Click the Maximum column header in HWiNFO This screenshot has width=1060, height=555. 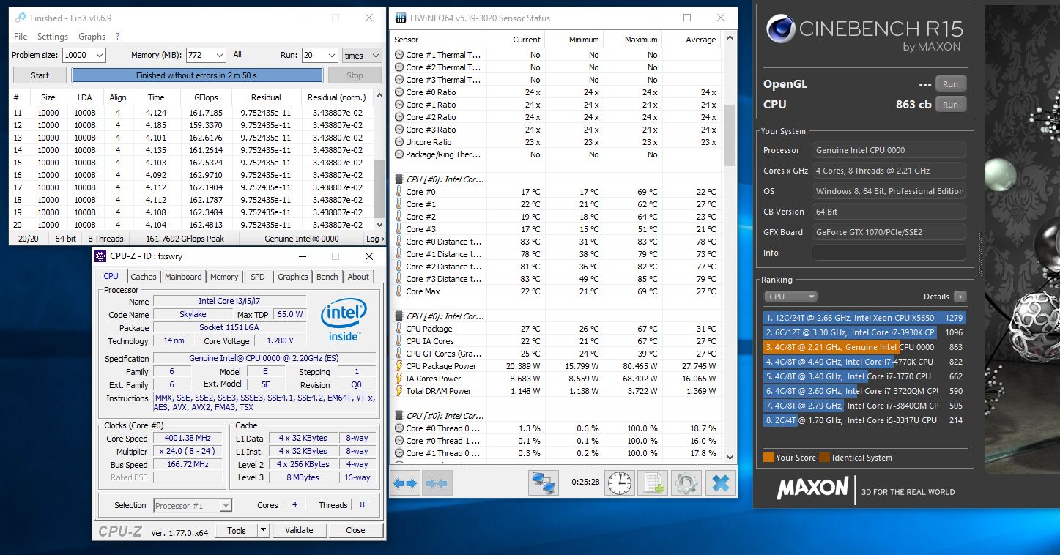click(x=633, y=40)
